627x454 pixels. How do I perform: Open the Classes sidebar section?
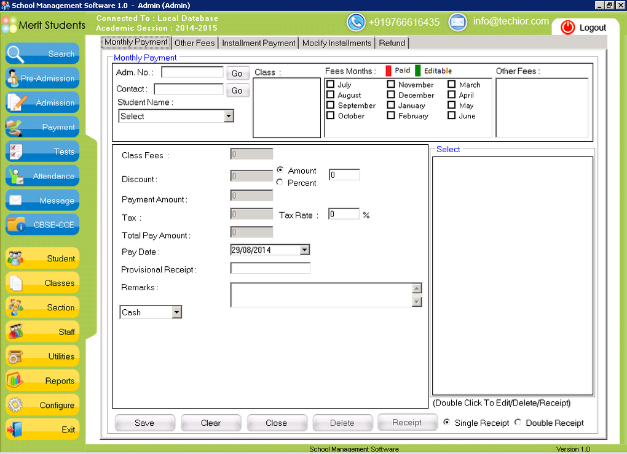[x=42, y=283]
